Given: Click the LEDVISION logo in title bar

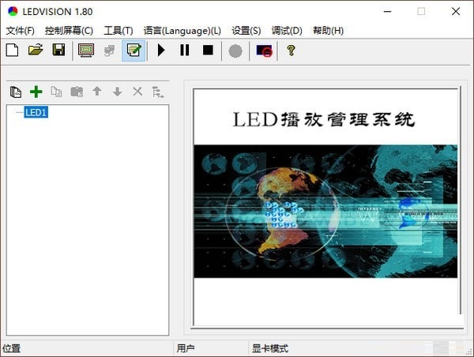Looking at the screenshot, I should coord(13,12).
